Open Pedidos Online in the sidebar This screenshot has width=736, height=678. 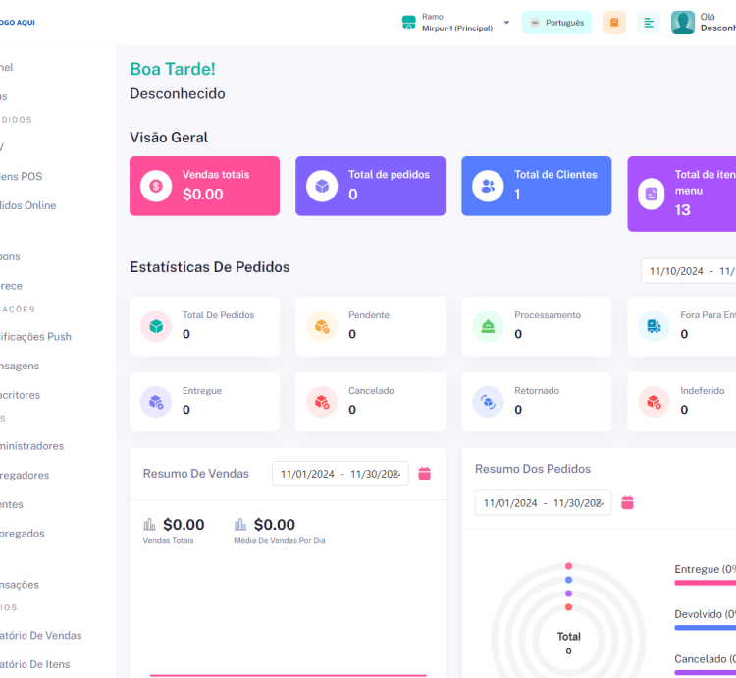(29, 205)
